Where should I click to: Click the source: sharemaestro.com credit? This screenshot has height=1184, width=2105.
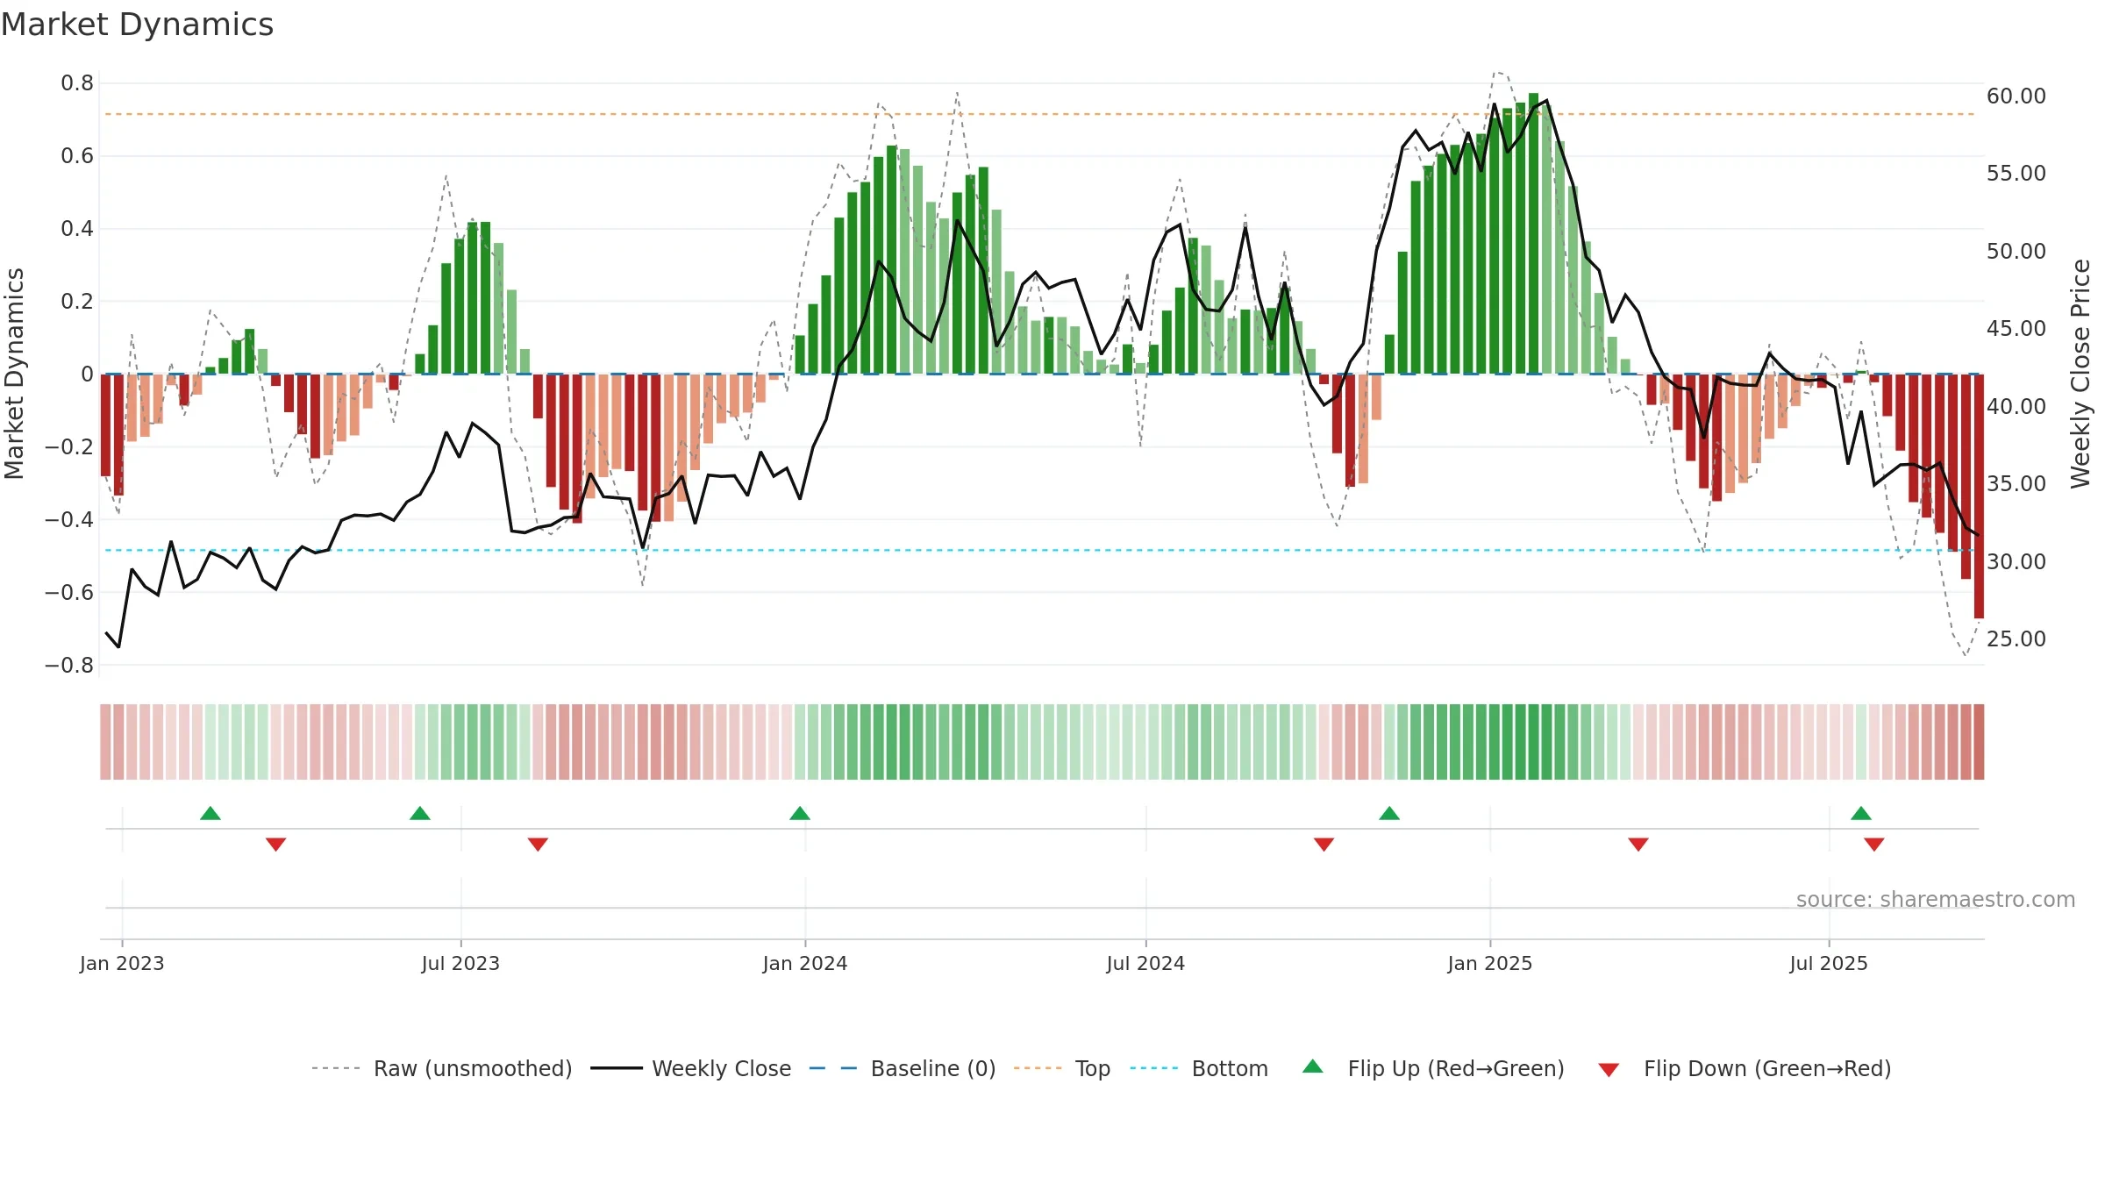1936,899
